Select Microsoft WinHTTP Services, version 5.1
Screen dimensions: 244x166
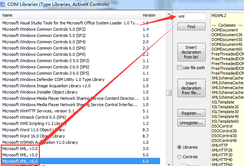[80, 111]
